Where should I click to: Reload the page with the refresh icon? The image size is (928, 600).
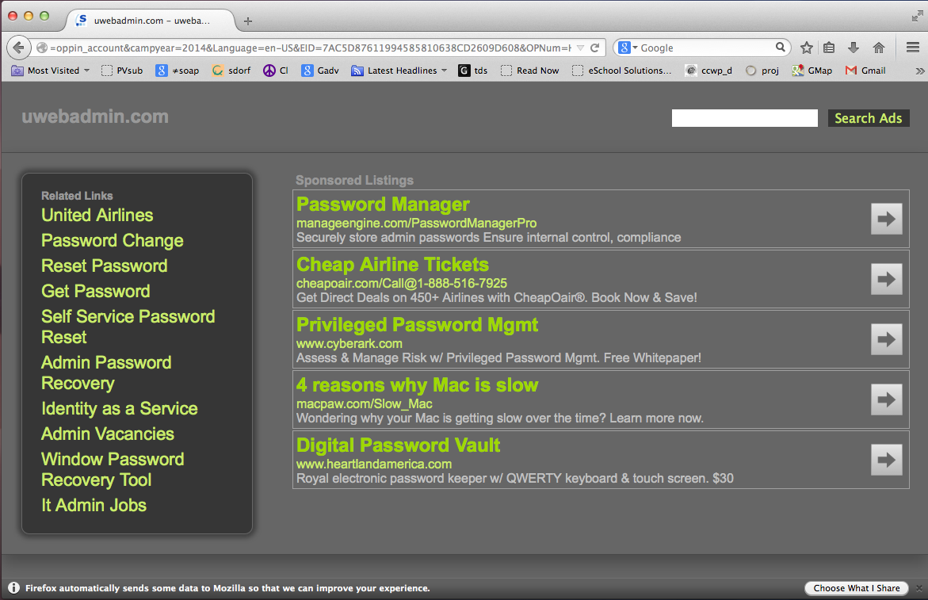click(594, 48)
